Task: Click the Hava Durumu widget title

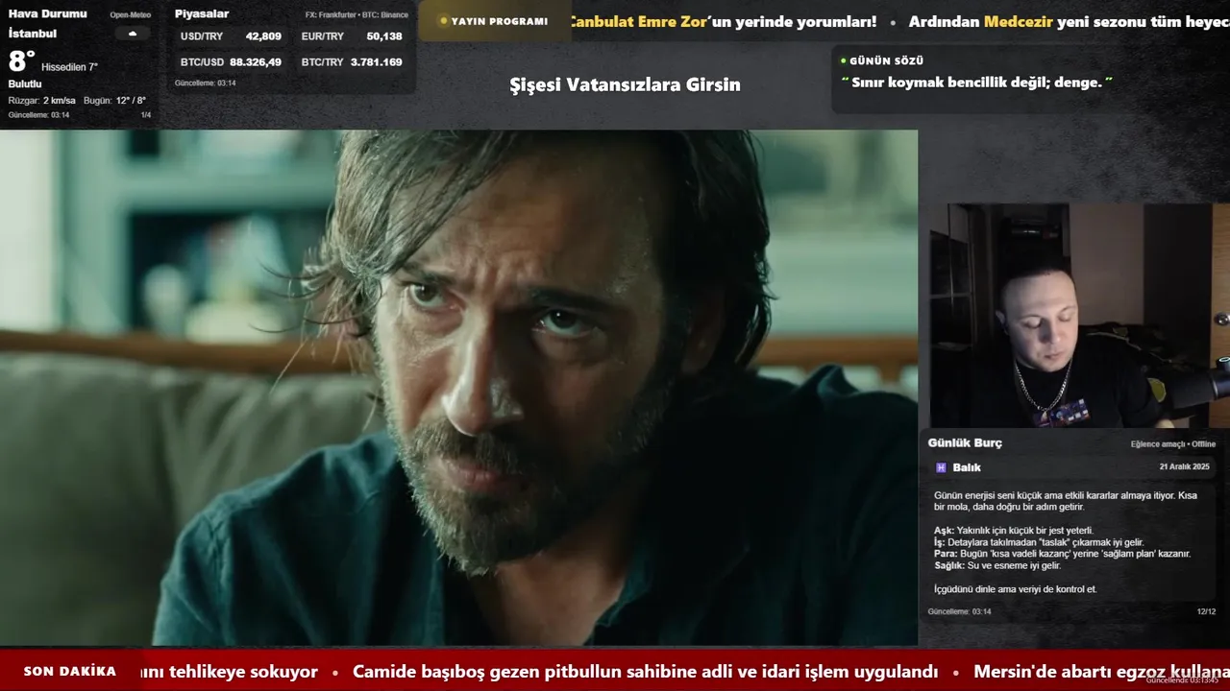Action: (47, 13)
